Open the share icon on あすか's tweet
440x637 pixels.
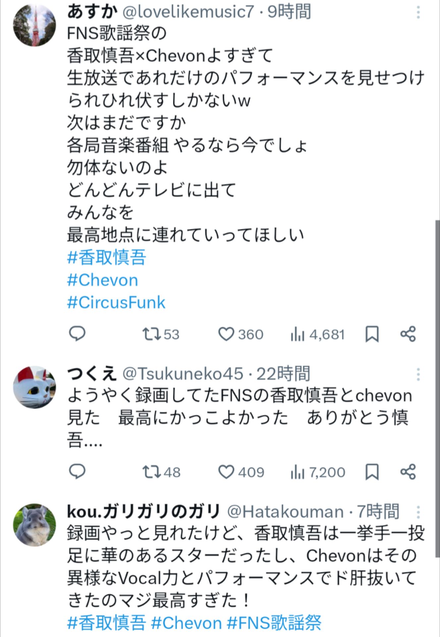coord(408,335)
